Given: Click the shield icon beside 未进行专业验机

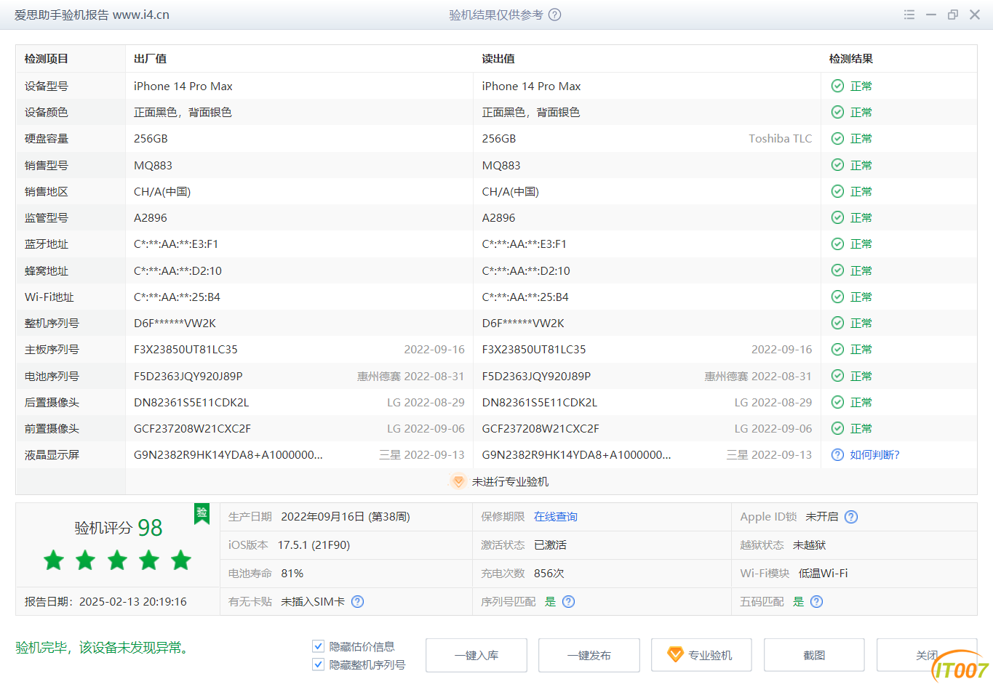Looking at the screenshot, I should click(x=458, y=481).
